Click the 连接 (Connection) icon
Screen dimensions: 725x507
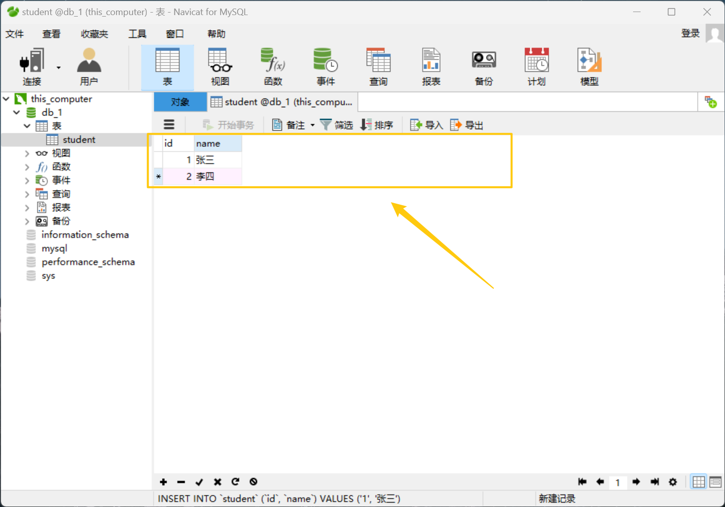click(31, 66)
